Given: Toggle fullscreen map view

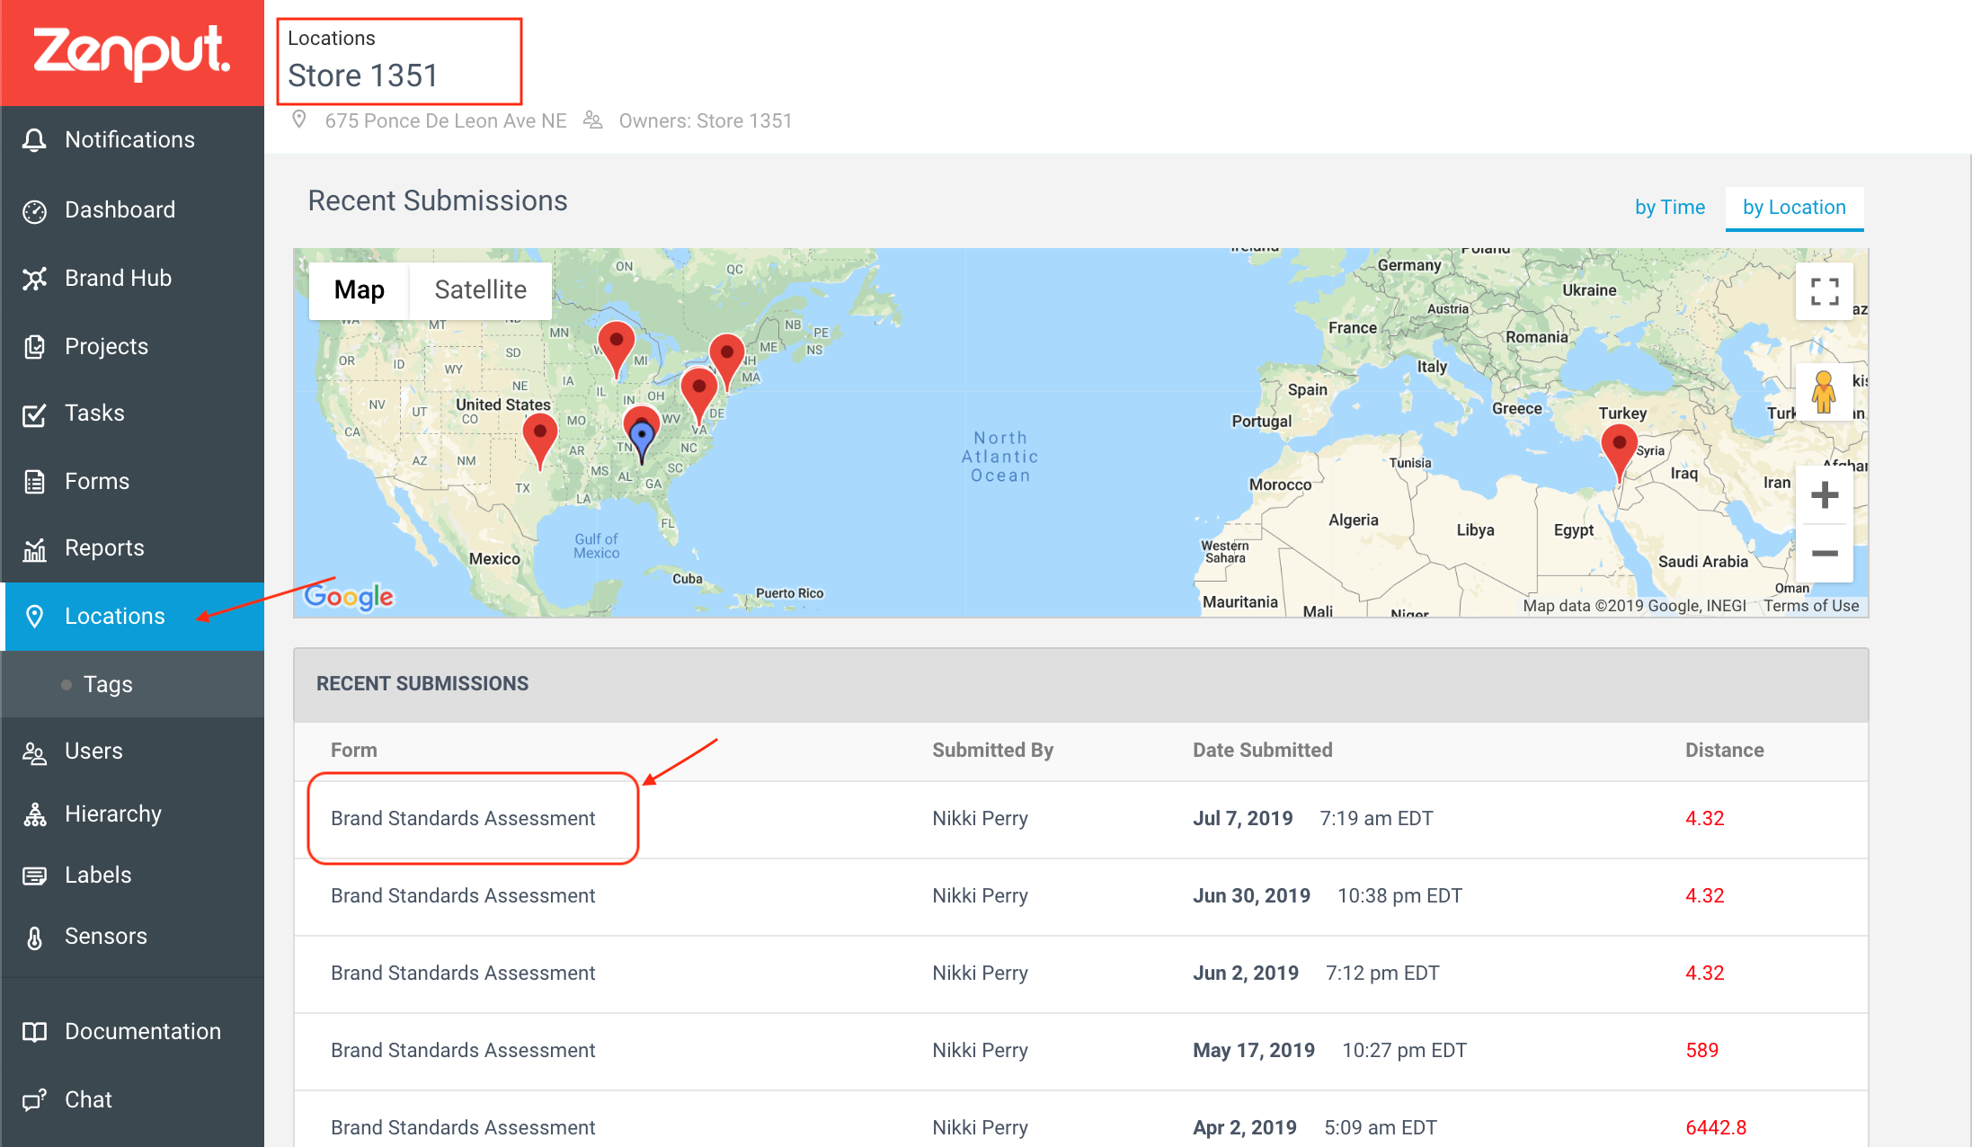Looking at the screenshot, I should coord(1824,291).
